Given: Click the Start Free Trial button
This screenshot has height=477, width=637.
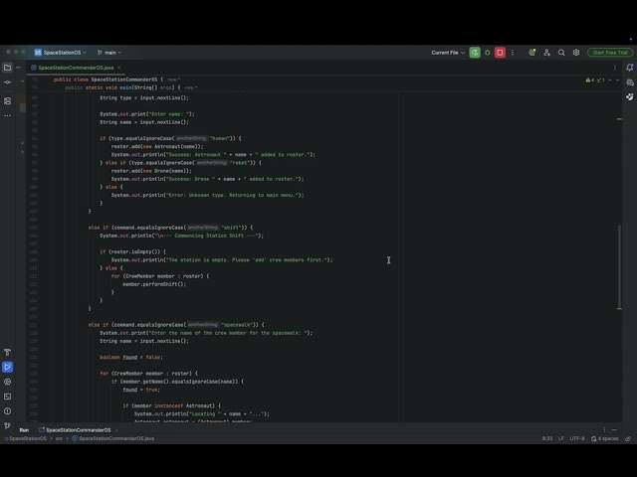Looking at the screenshot, I should (x=610, y=53).
